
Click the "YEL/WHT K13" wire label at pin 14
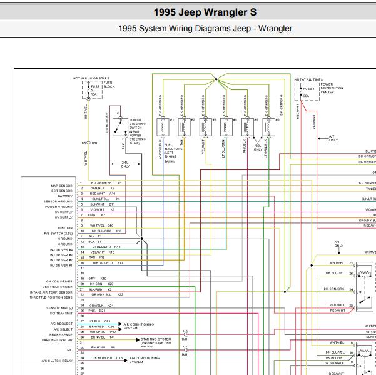pyautogui.click(x=103, y=252)
